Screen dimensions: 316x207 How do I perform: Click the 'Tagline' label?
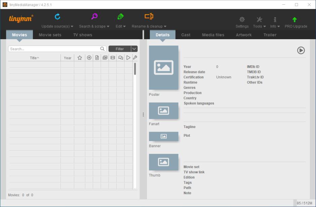(190, 127)
